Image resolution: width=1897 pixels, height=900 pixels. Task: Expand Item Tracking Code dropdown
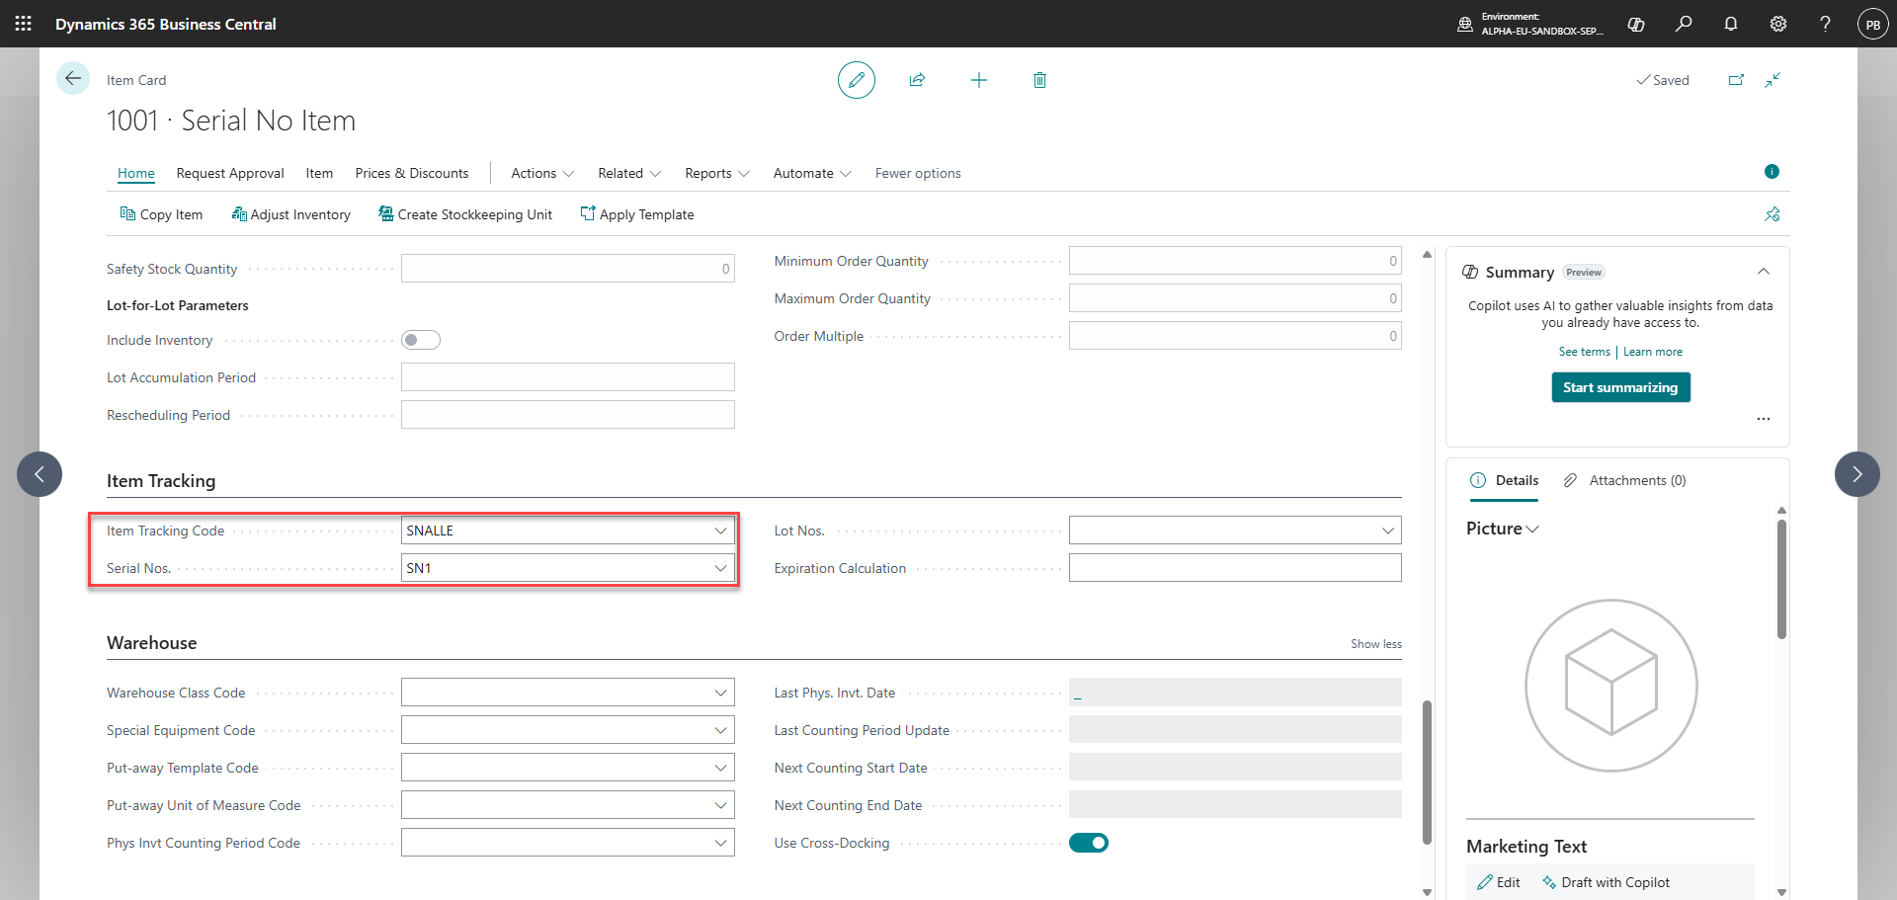720,531
